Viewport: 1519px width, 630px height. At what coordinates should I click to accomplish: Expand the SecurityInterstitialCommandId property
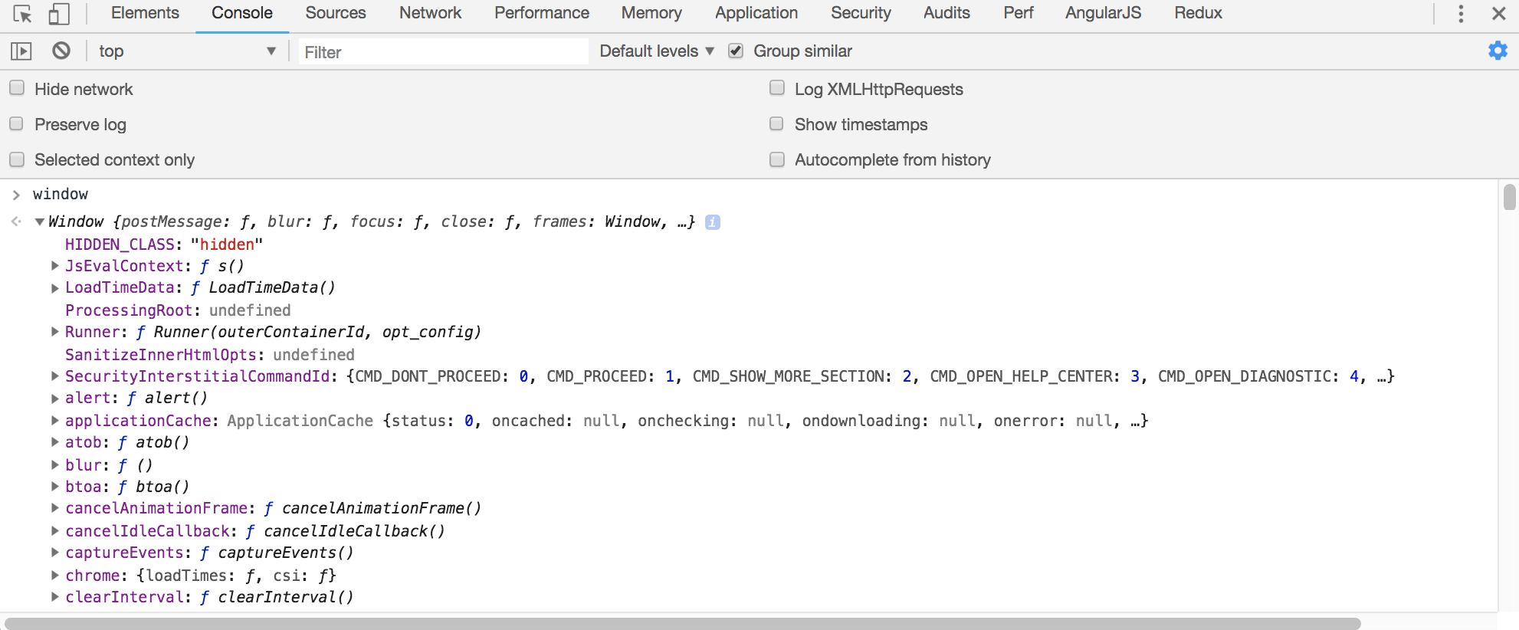[x=54, y=376]
